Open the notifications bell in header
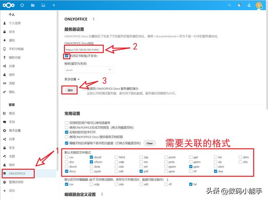Viewport: 268px width, 200px height. 239,5
